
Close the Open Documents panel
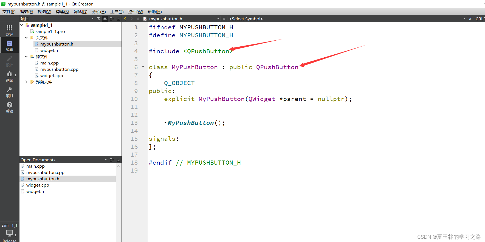119,160
